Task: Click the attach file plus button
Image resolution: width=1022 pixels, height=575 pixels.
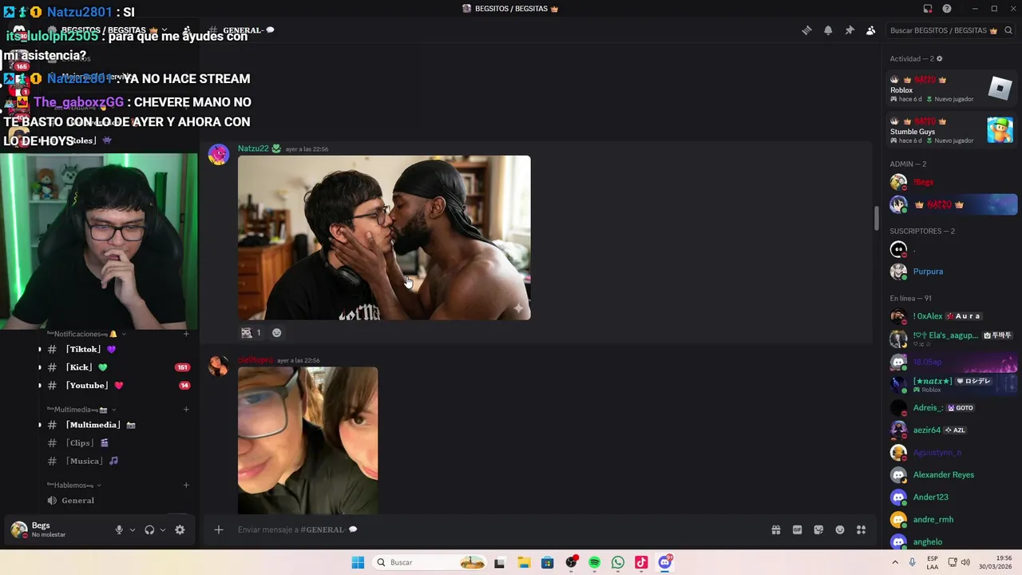Action: pyautogui.click(x=219, y=529)
